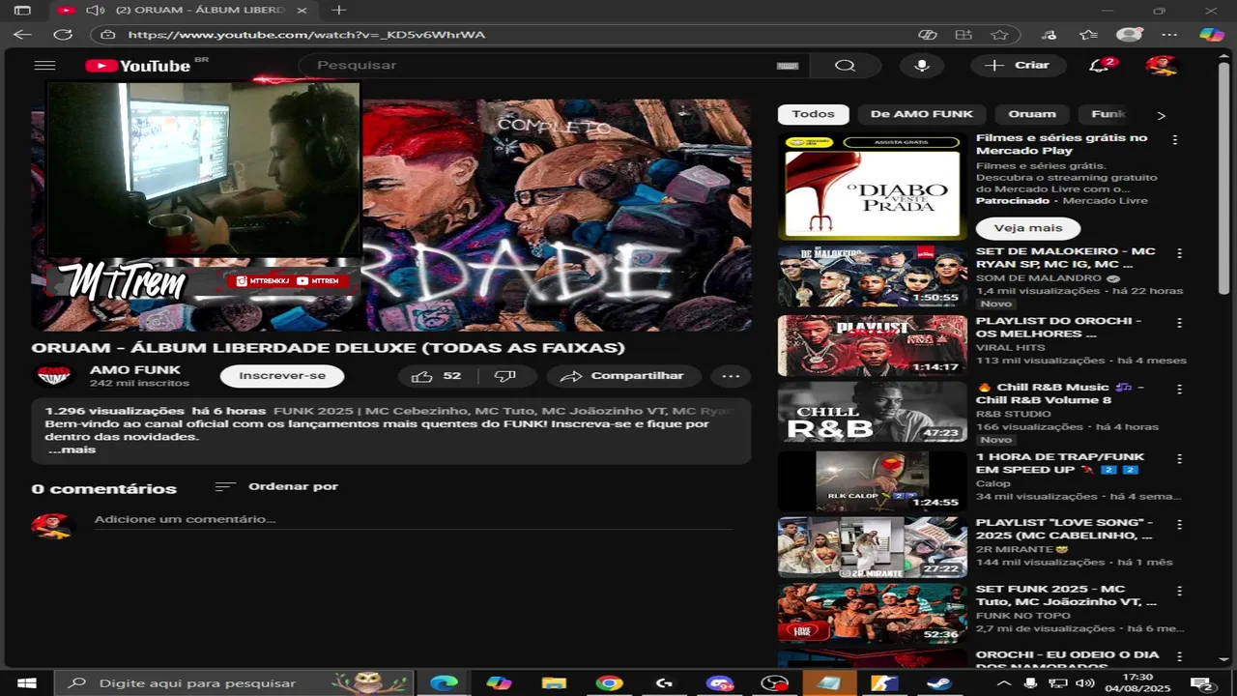Screen dimensions: 1237x696
Task: Dislike the video with thumbs down
Action: (x=505, y=376)
